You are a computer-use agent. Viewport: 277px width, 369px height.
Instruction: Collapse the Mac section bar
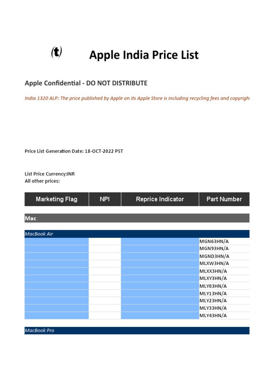point(137,218)
